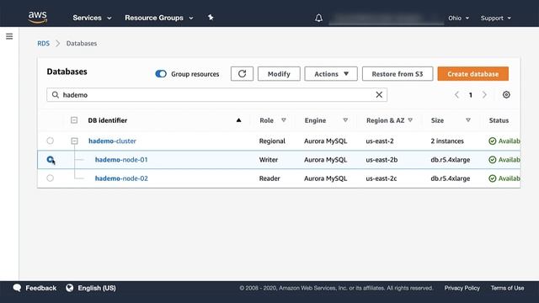Click the us-east-2b cell
Screen dimensions: 539x303
[382, 160]
